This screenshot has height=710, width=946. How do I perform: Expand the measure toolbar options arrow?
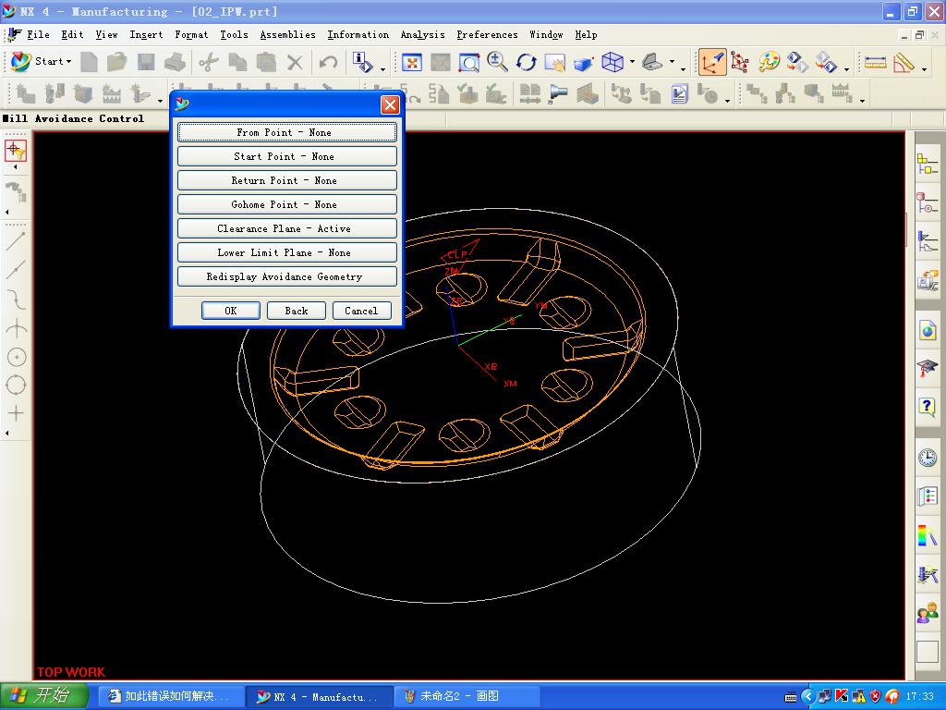click(924, 69)
